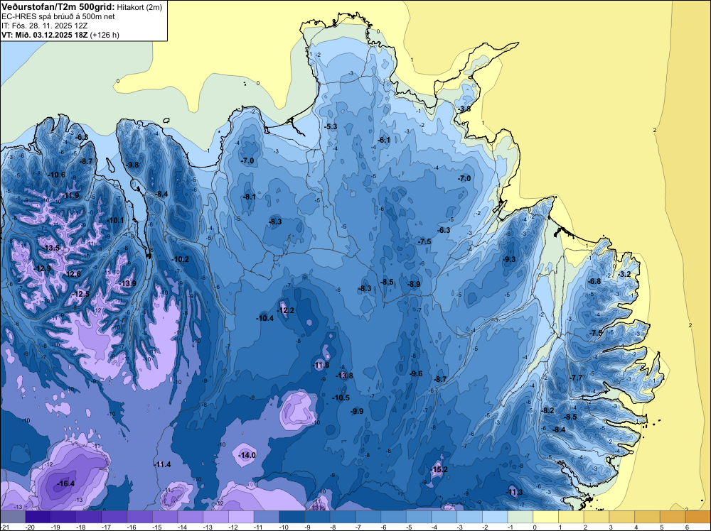Click the -12.5 temperature label
Image resolution: width=711 pixels, height=531 pixels.
pos(81,294)
